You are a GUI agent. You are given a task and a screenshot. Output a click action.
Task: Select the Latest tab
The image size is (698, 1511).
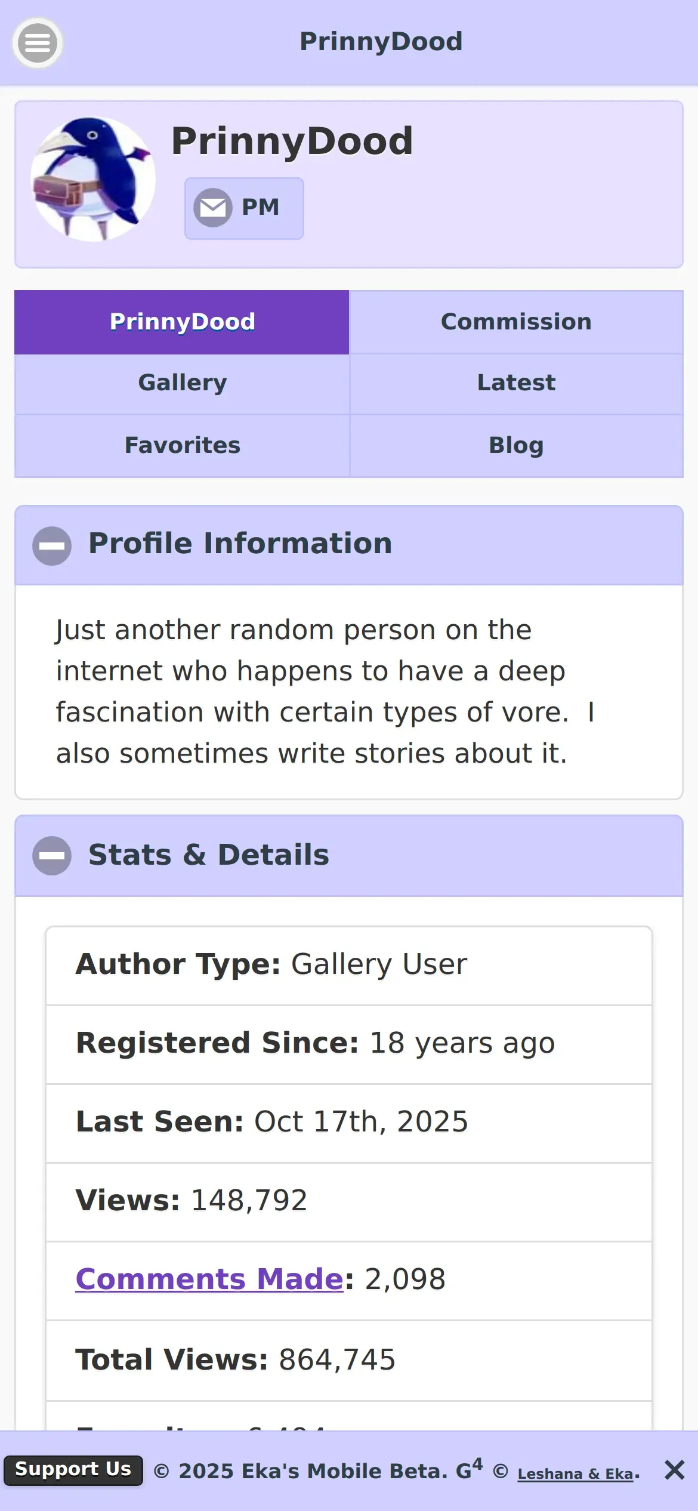(x=516, y=383)
